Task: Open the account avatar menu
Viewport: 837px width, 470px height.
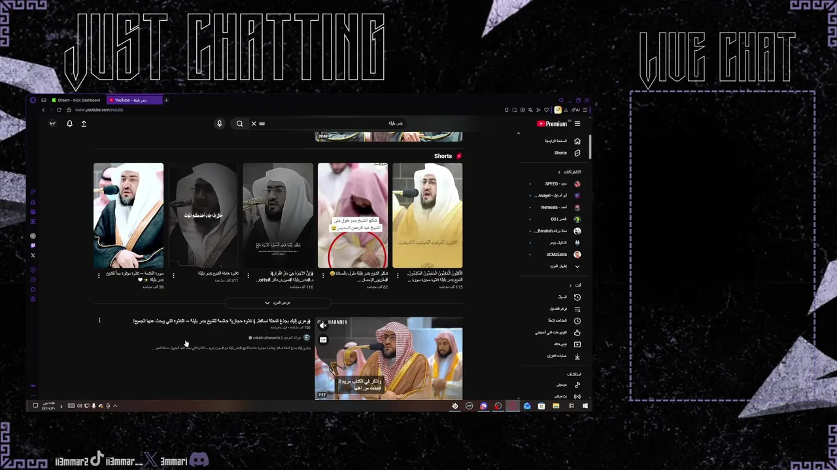Action: (x=52, y=123)
